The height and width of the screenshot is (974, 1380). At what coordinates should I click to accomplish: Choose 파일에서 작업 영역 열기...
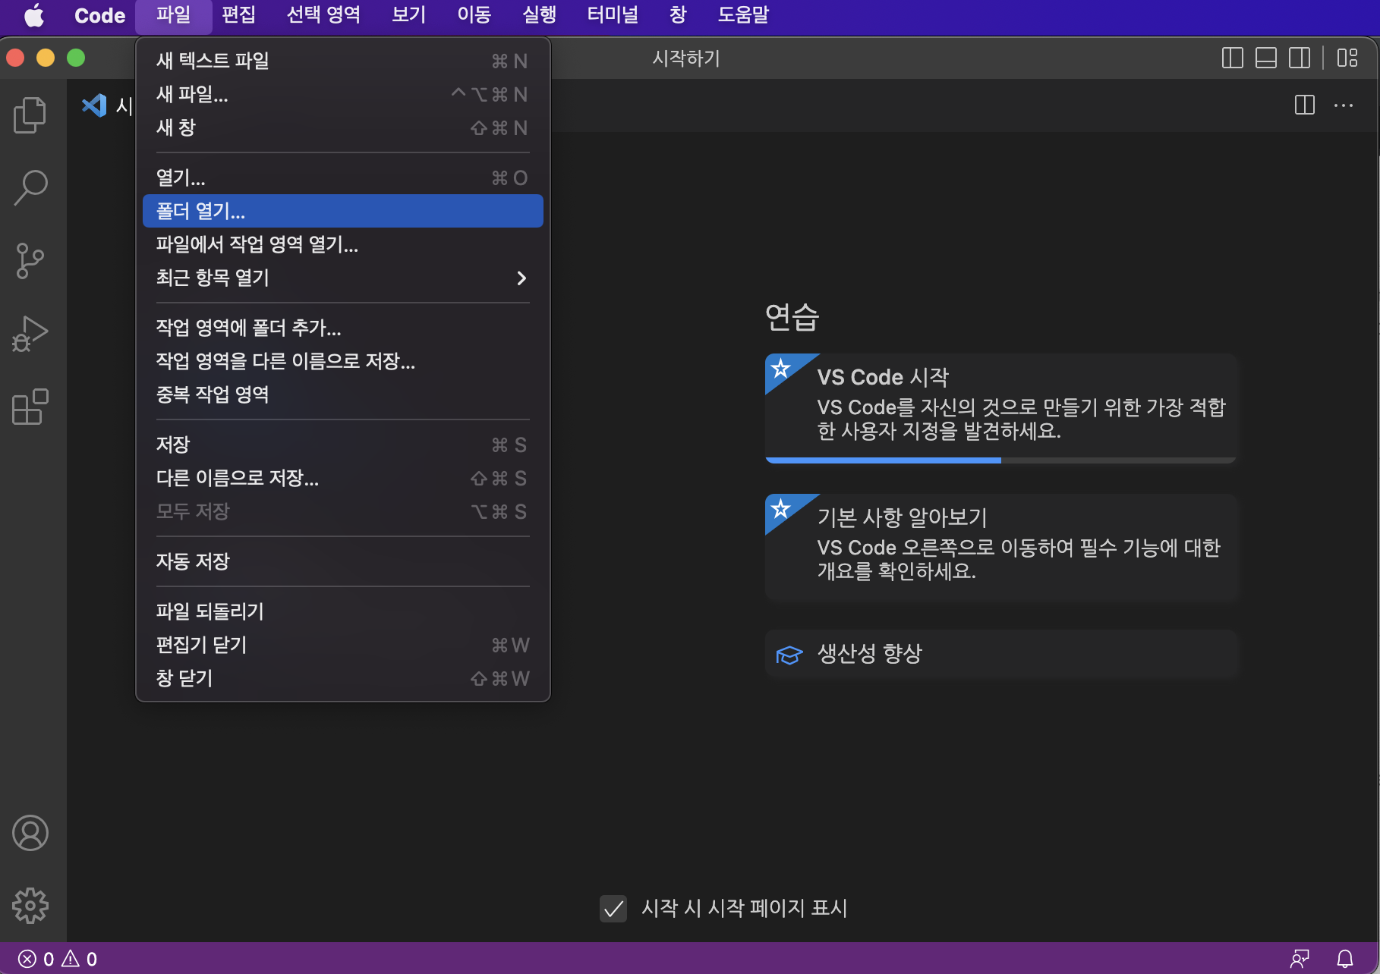(343, 244)
